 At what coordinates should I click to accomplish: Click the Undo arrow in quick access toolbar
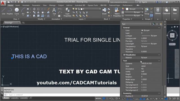click(25, 2)
